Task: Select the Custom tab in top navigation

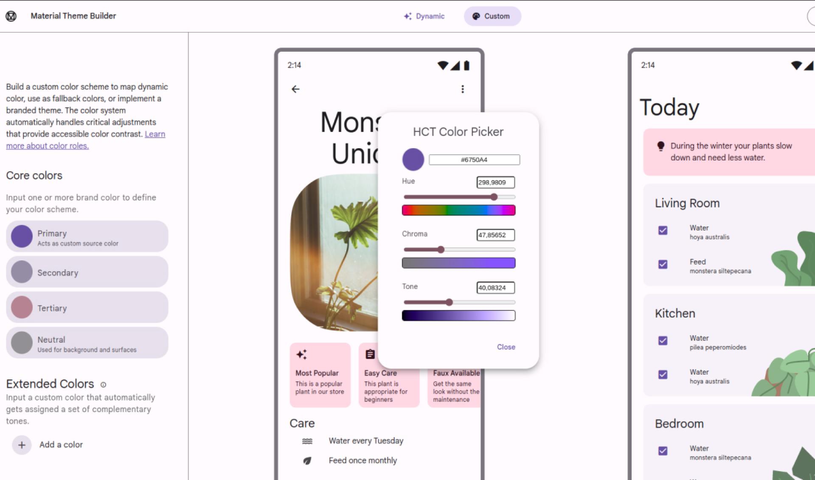Action: click(491, 16)
